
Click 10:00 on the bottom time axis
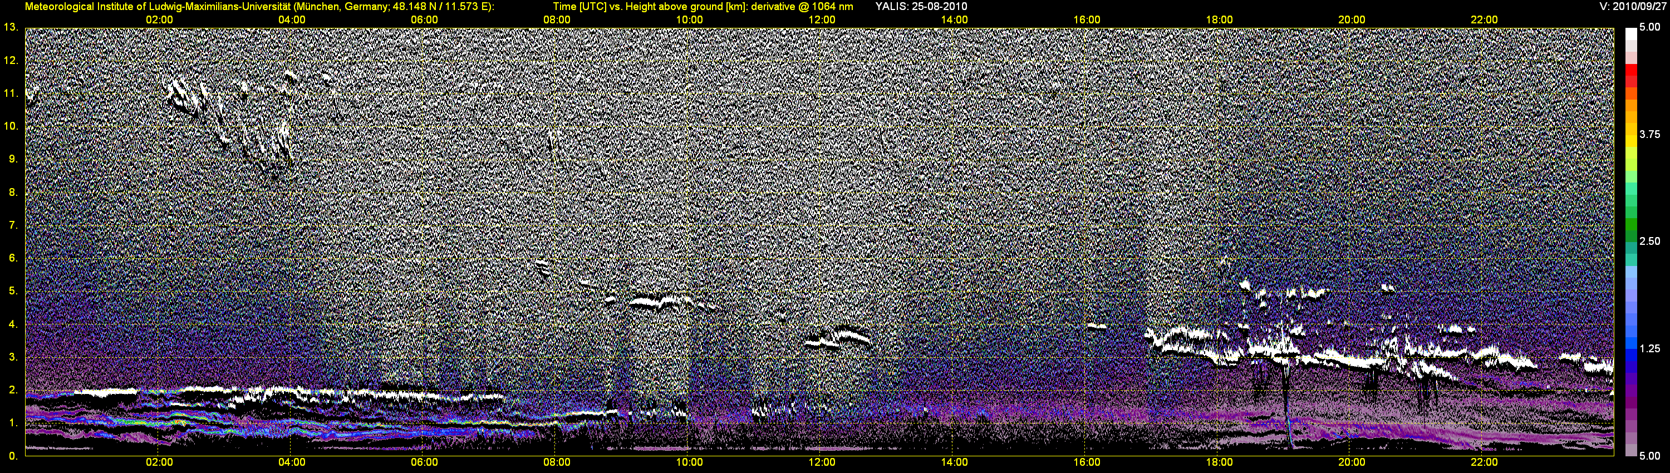click(x=689, y=462)
